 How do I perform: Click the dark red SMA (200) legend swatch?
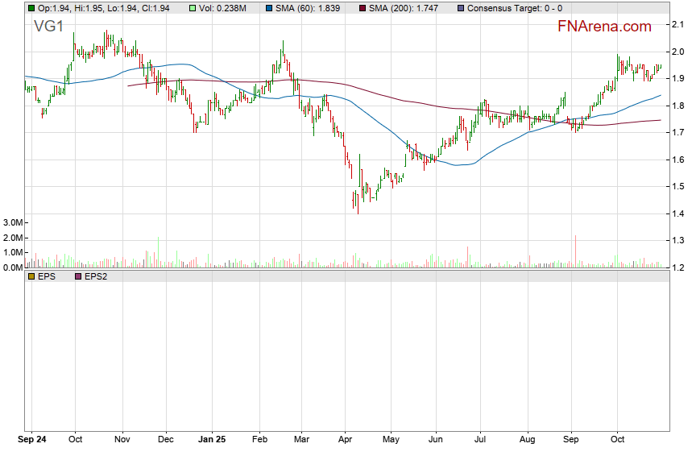point(362,8)
